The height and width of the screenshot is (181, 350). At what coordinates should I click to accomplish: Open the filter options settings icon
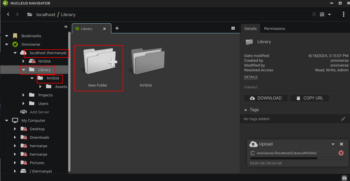(322, 14)
